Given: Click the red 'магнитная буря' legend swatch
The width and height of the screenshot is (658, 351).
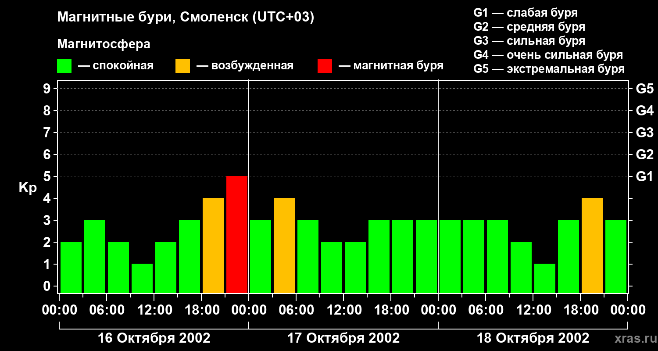Looking at the screenshot, I should point(325,66).
